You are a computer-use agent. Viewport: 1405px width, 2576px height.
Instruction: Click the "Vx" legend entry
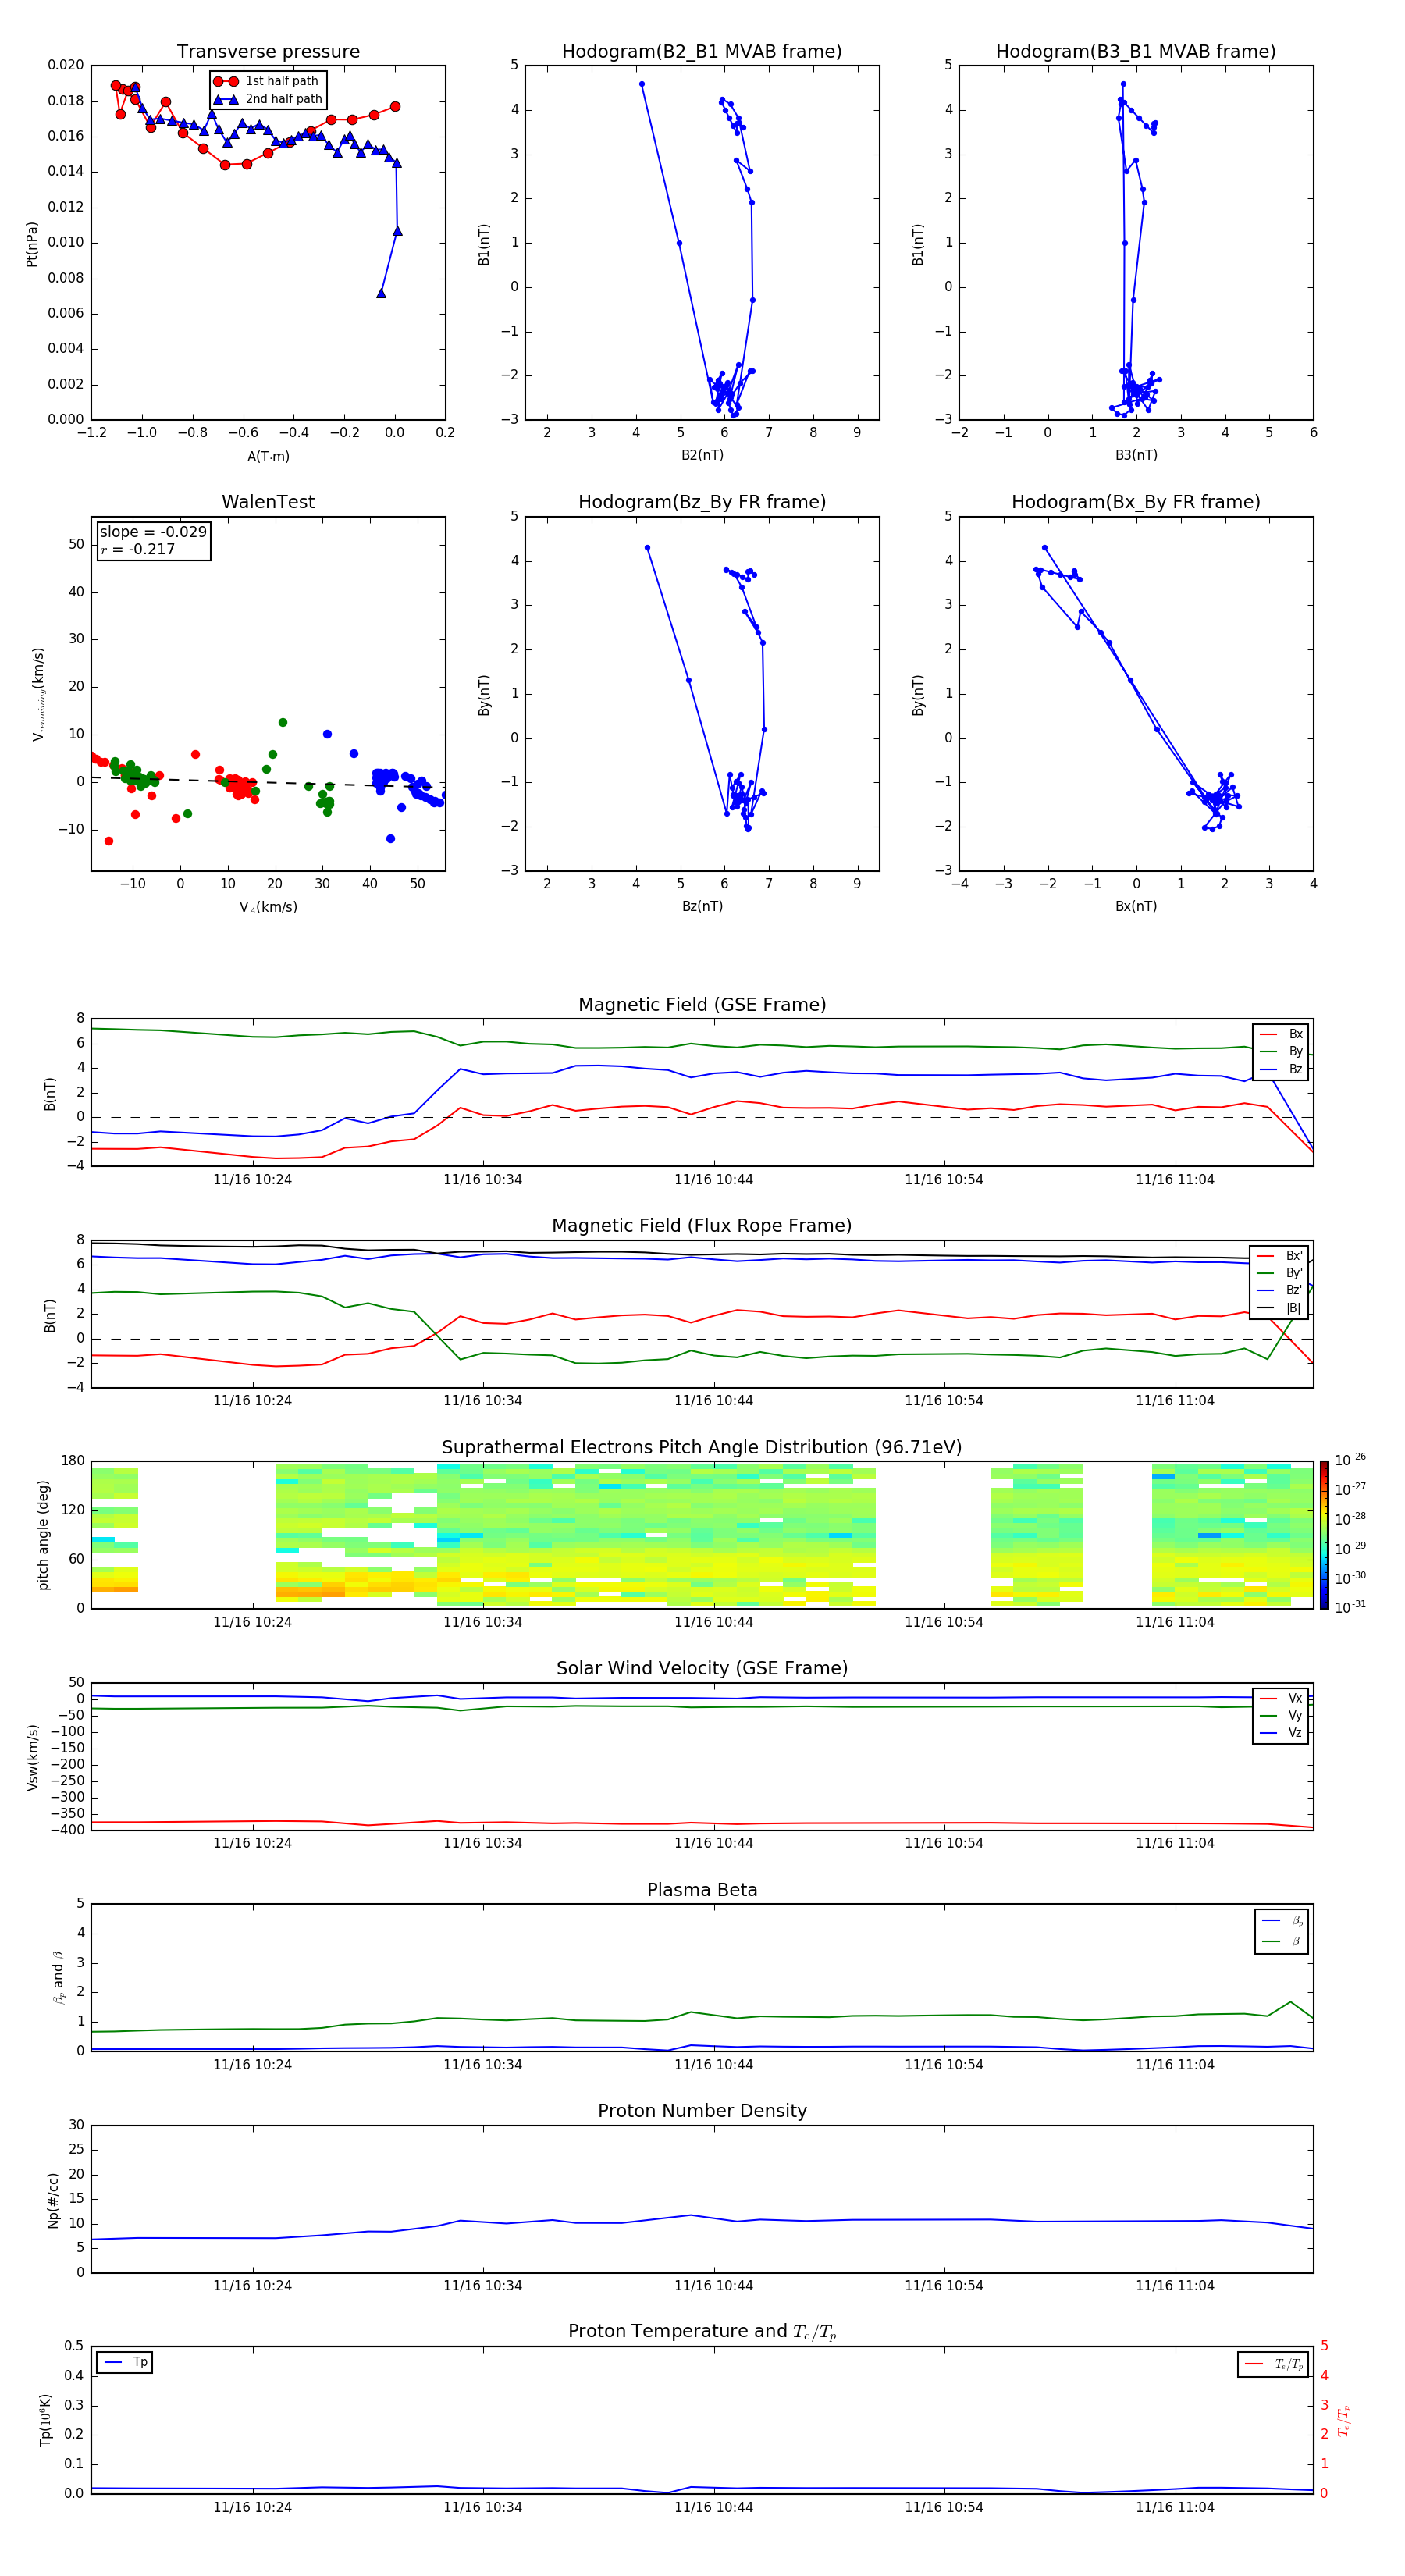point(1281,1699)
